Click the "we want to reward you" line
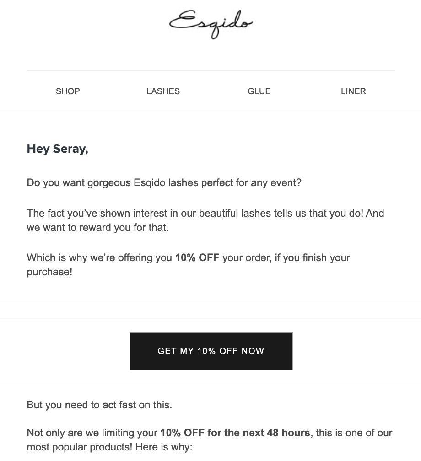This screenshot has height=461, width=421. point(97,227)
